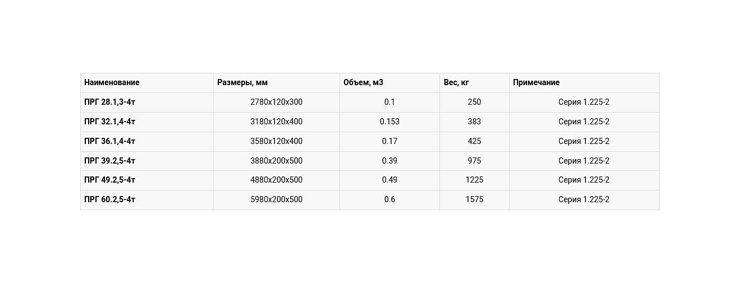Viewport: 742px width, 284px height.
Task: Select the ПРГ 39.2,5-4т row name
Action: pyautogui.click(x=110, y=161)
